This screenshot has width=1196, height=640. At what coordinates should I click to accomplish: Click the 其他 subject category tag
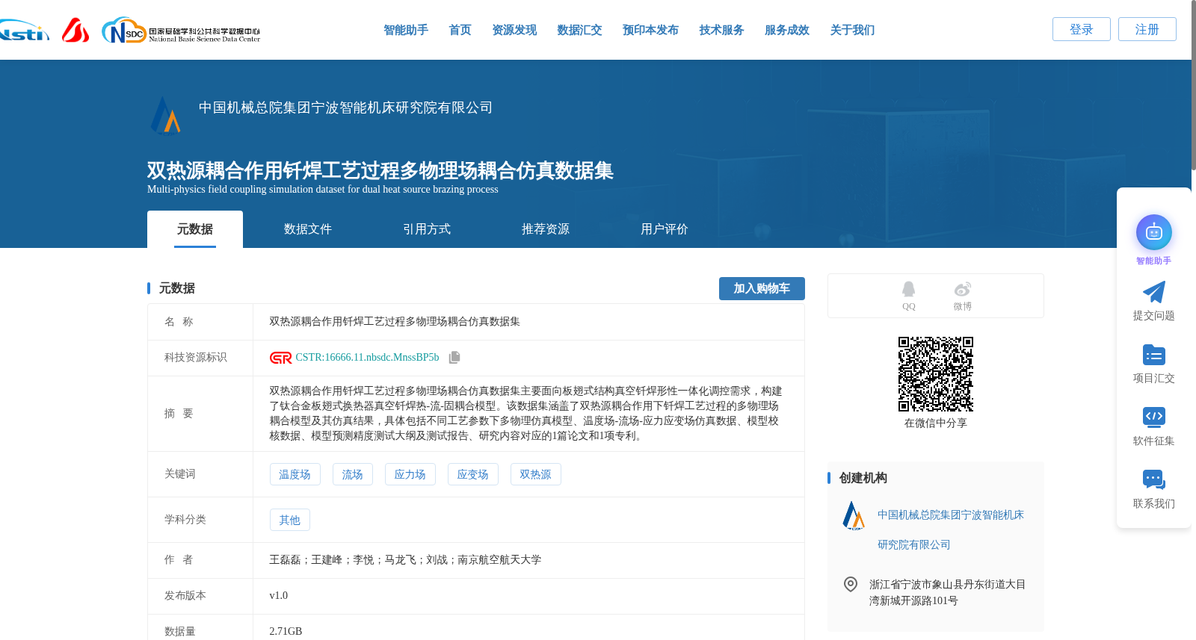(289, 520)
